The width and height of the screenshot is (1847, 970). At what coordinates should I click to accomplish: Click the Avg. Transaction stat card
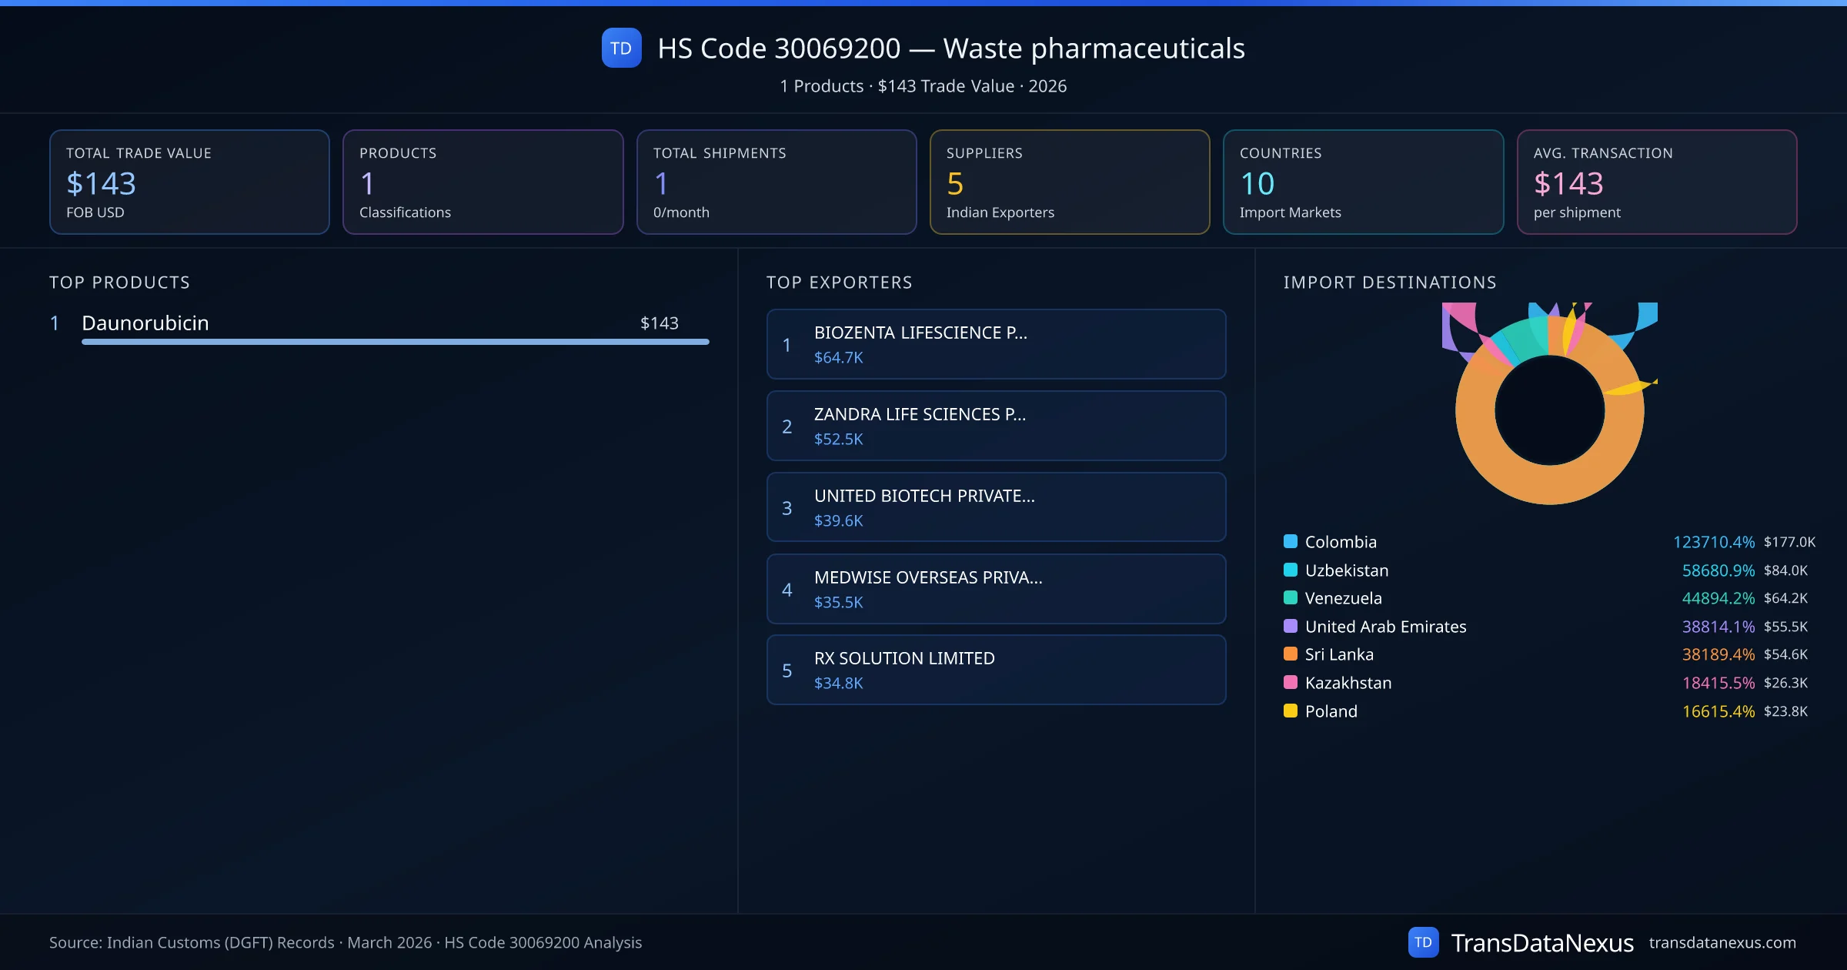pyautogui.click(x=1658, y=182)
